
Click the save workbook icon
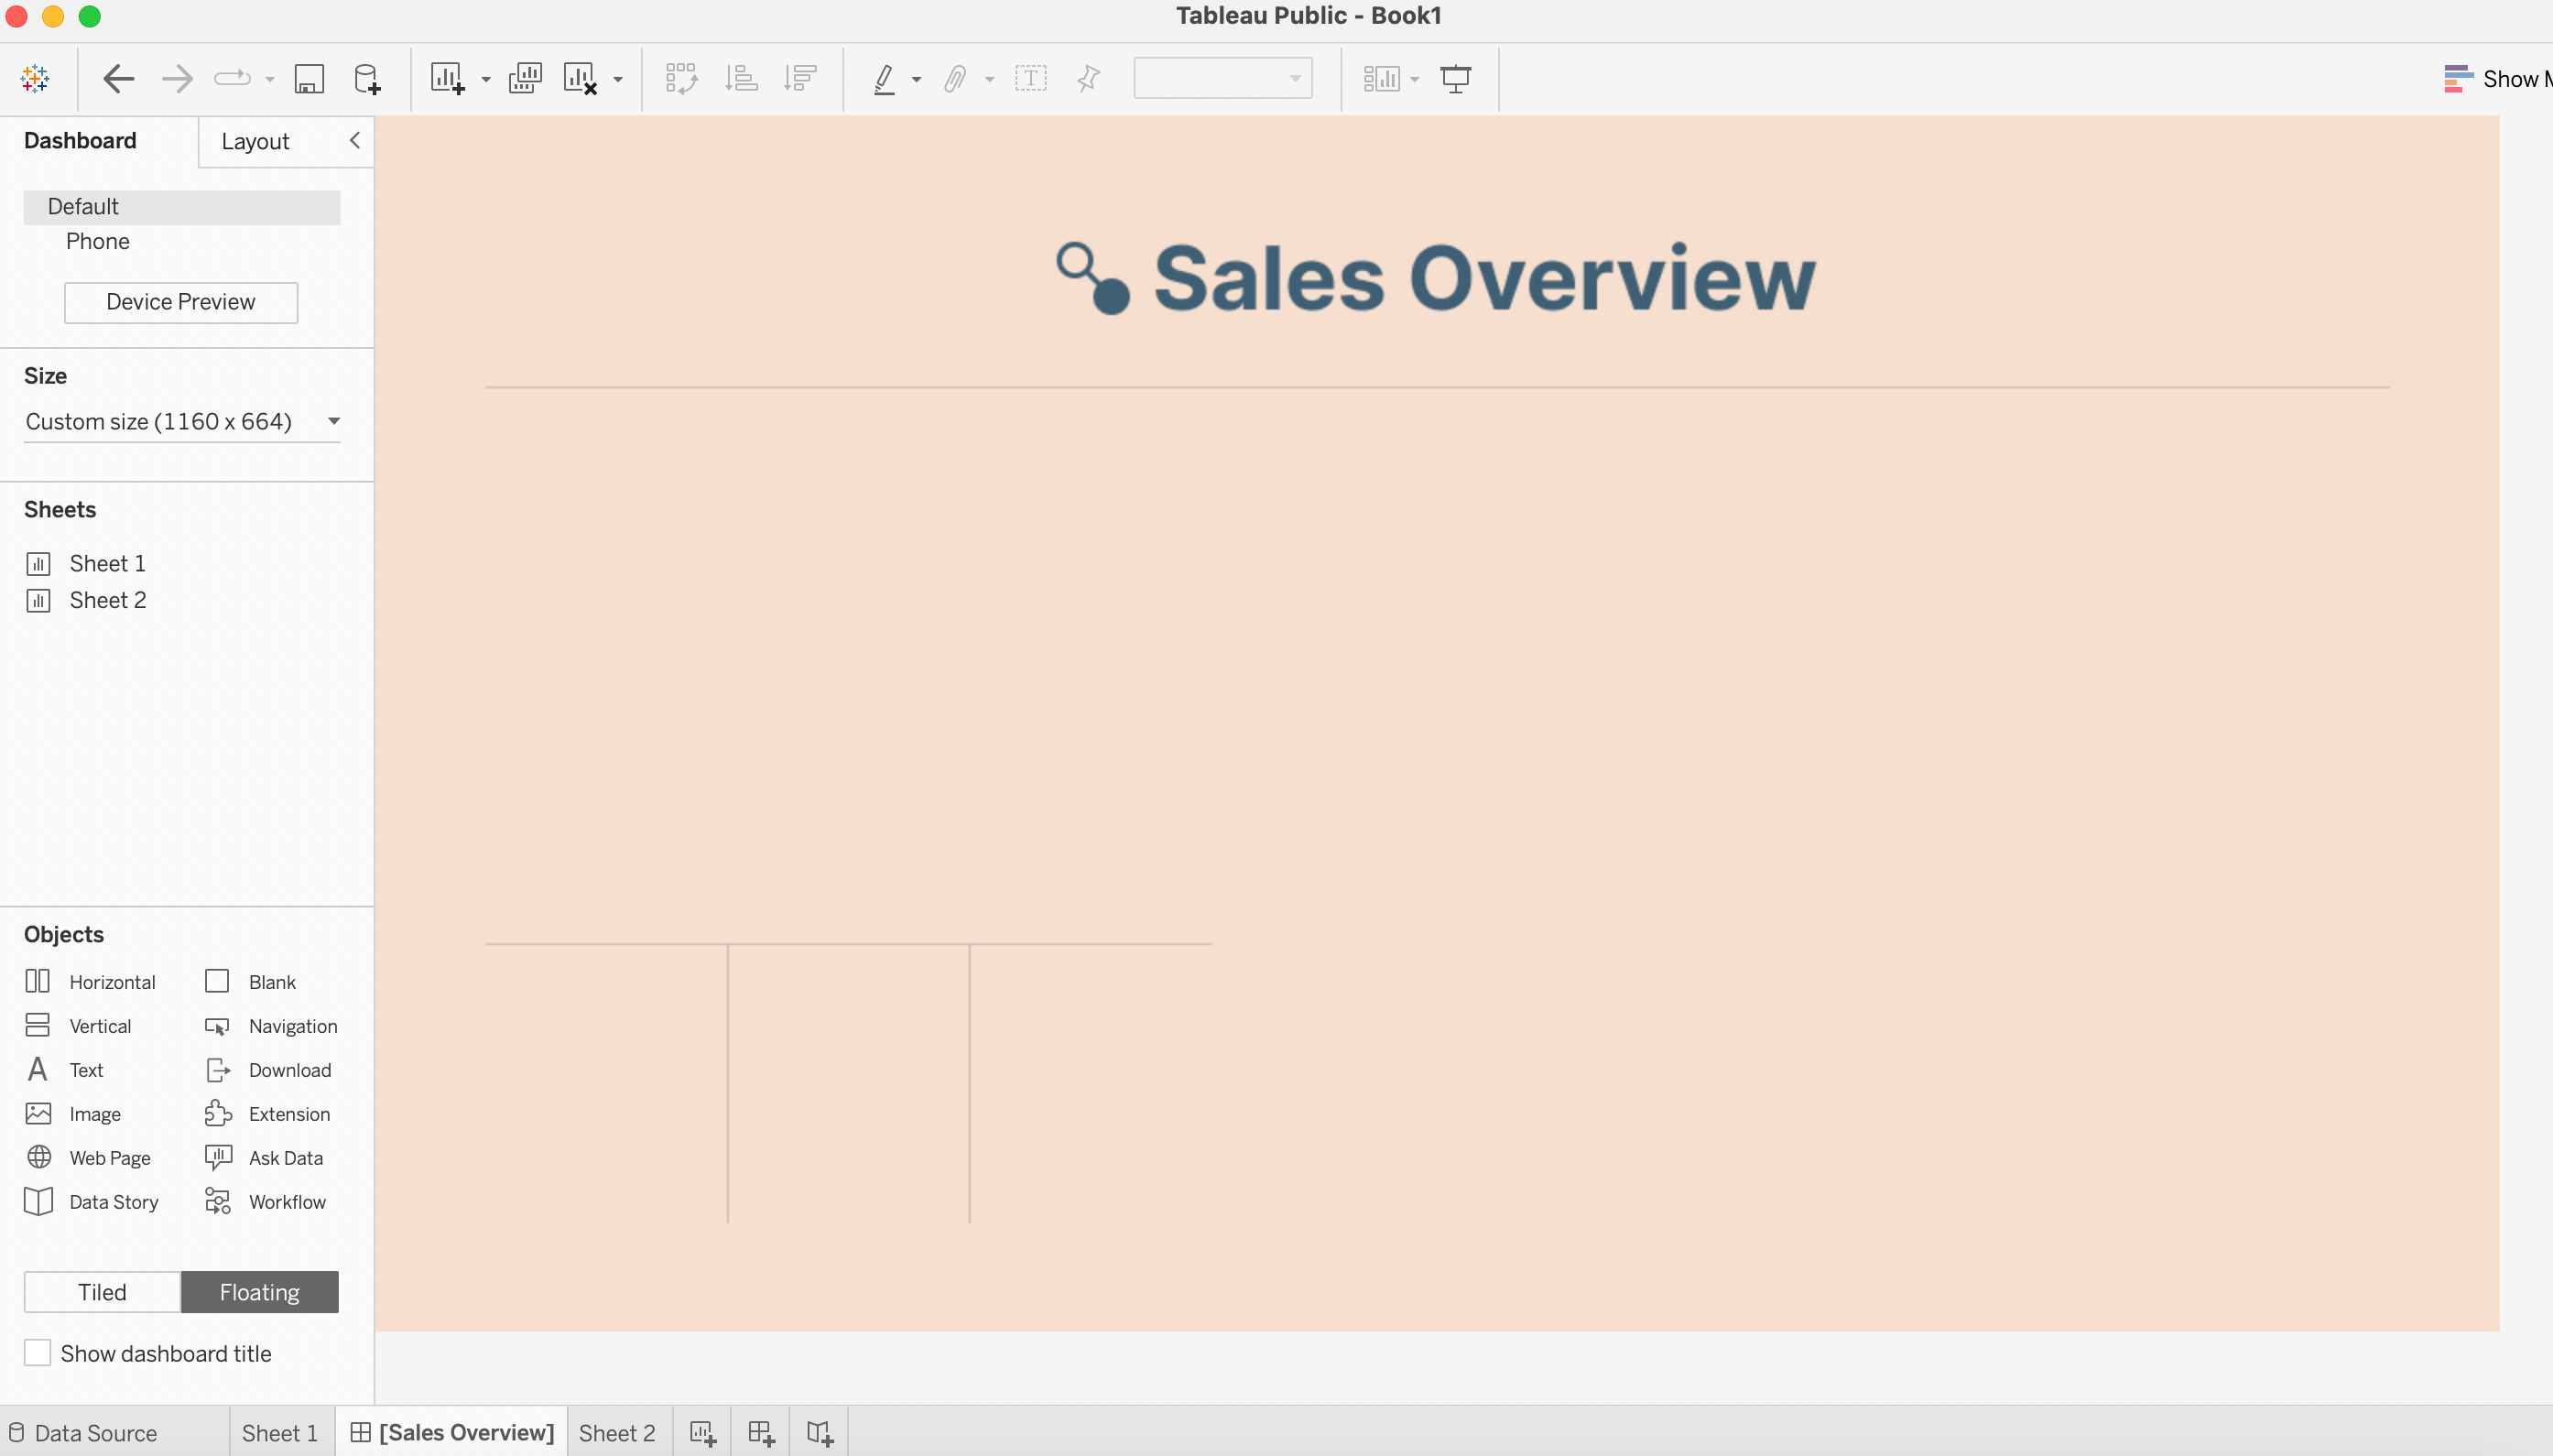pyautogui.click(x=309, y=78)
